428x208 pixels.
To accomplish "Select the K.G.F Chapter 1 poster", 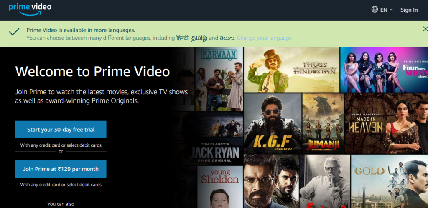I will [x=273, y=123].
